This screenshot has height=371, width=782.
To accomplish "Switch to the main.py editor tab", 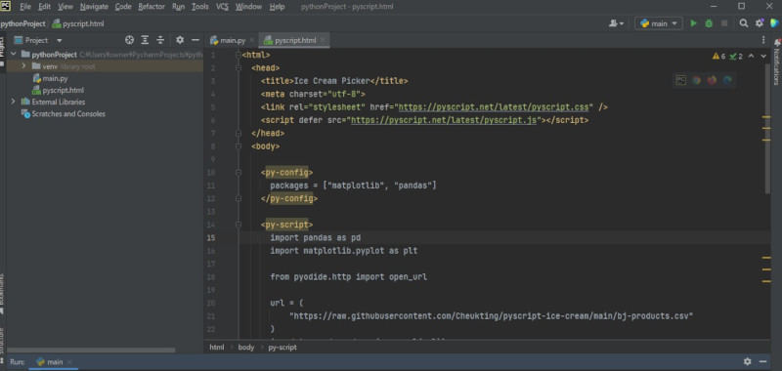I will coord(233,40).
